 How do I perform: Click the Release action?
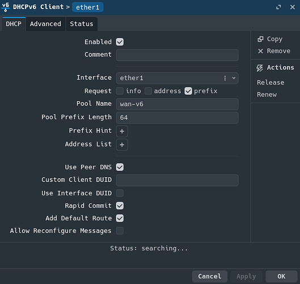click(x=271, y=82)
